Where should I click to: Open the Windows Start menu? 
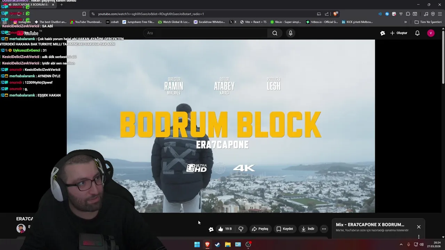point(197,244)
